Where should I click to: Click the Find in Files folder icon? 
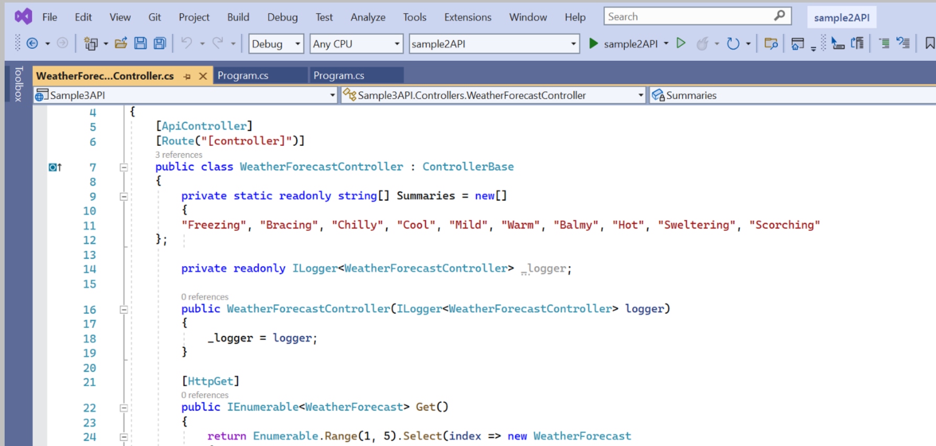(771, 44)
